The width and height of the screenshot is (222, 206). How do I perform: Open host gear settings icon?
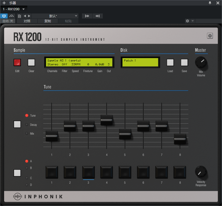click(187, 21)
